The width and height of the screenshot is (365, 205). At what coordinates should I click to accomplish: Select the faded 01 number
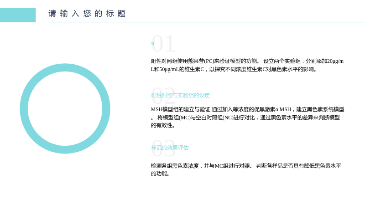click(163, 44)
